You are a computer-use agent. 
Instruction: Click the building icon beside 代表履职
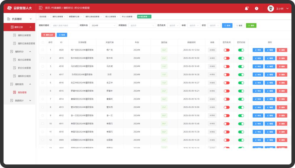click(8, 19)
